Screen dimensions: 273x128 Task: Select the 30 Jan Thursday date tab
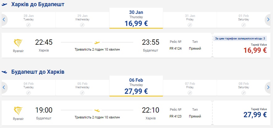pos(136,19)
